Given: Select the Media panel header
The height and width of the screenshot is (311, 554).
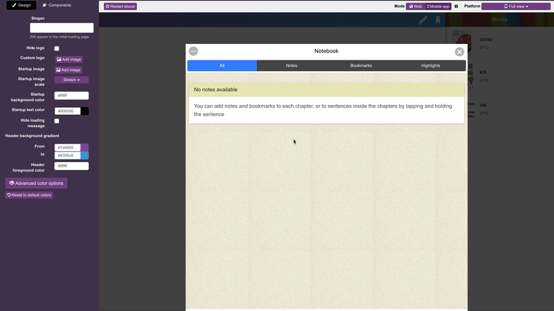Looking at the screenshot, I should (499, 20).
